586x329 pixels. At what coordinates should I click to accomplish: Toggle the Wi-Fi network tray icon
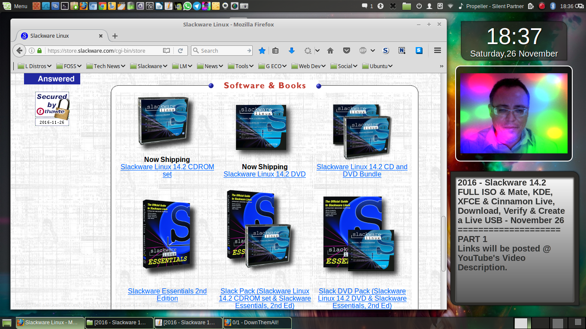point(450,6)
